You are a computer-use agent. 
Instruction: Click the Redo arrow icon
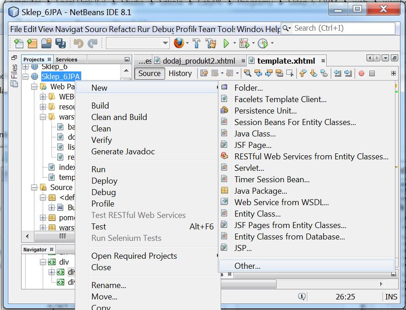[92, 43]
